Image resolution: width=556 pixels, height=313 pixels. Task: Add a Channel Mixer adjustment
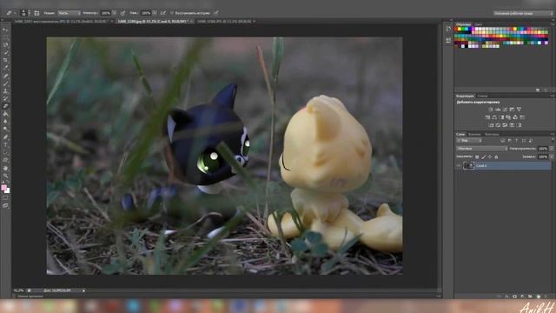(515, 117)
